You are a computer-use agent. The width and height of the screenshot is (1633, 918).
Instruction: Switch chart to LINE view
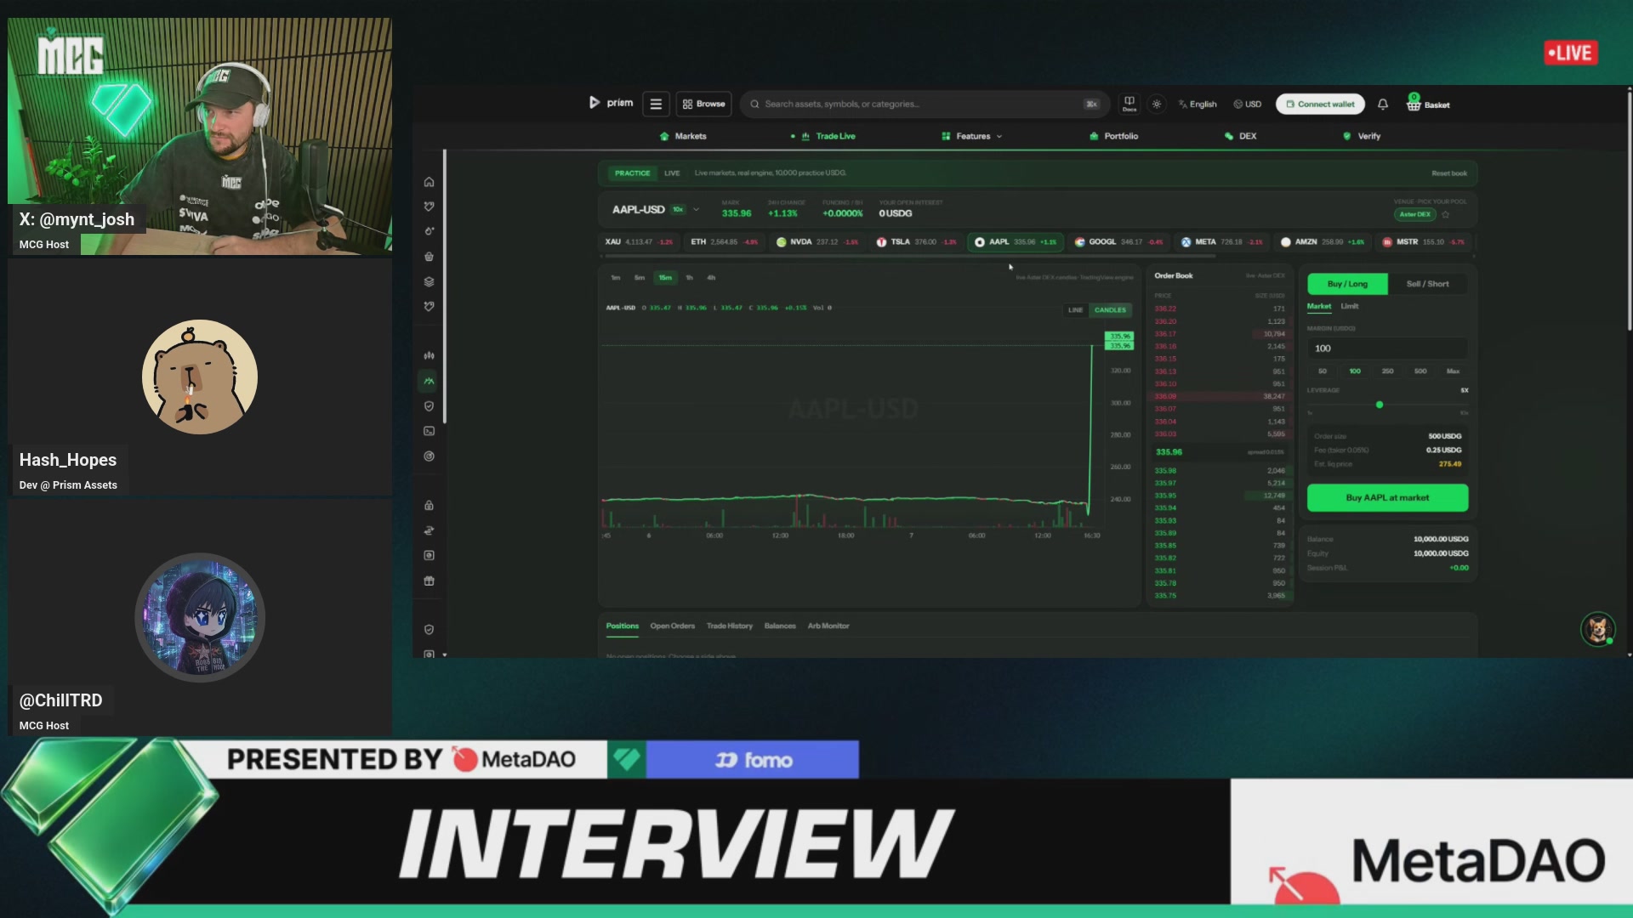pyautogui.click(x=1075, y=310)
